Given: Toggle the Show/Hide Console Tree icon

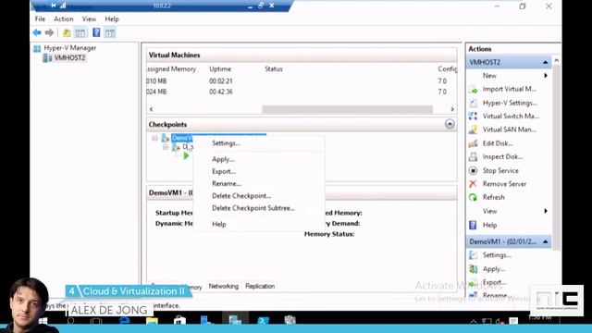Looking at the screenshot, I should point(80,33).
